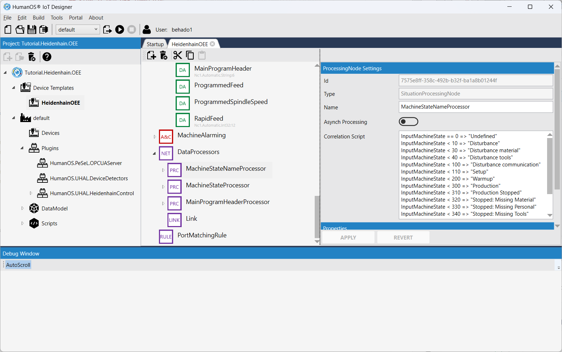Click the AutoScroll button in the Debug Window
Viewport: 562px width, 352px height.
(x=18, y=265)
